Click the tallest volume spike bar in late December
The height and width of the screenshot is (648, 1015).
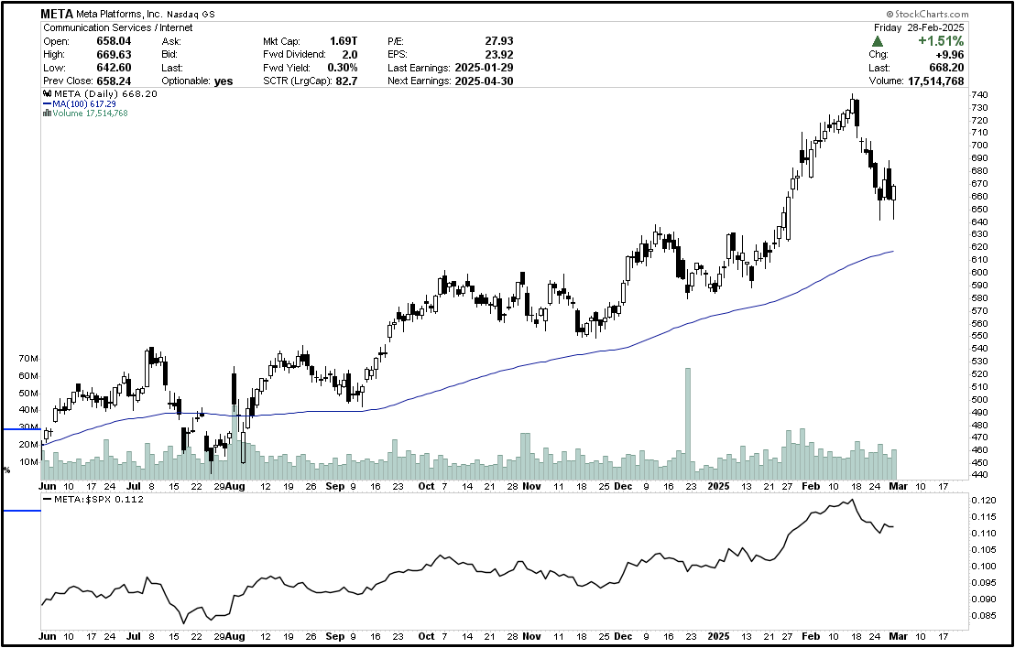pos(687,424)
